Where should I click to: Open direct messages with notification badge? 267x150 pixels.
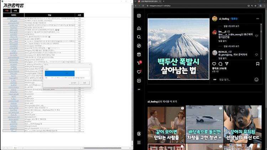[x=139, y=63]
